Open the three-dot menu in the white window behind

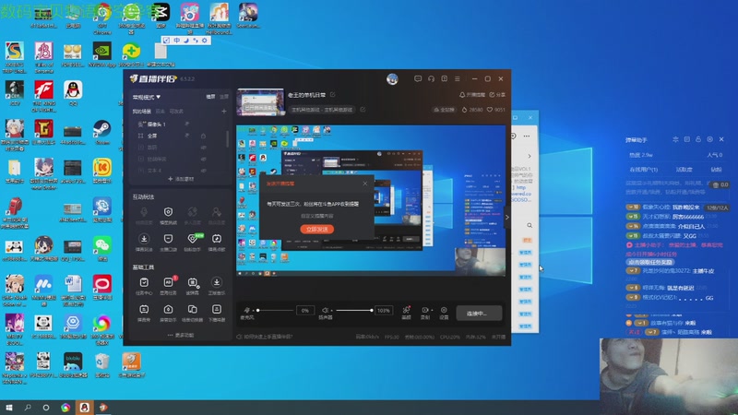coord(526,136)
